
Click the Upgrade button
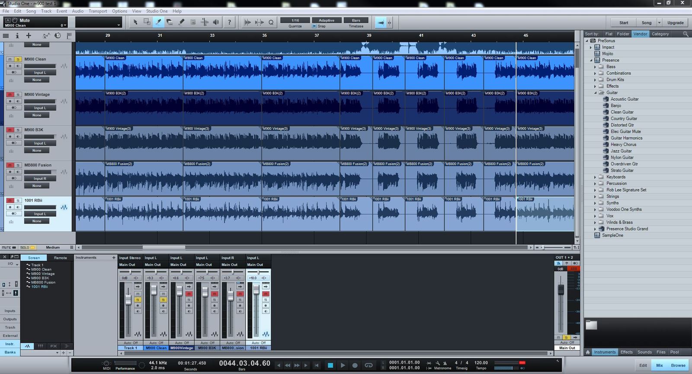(x=675, y=22)
